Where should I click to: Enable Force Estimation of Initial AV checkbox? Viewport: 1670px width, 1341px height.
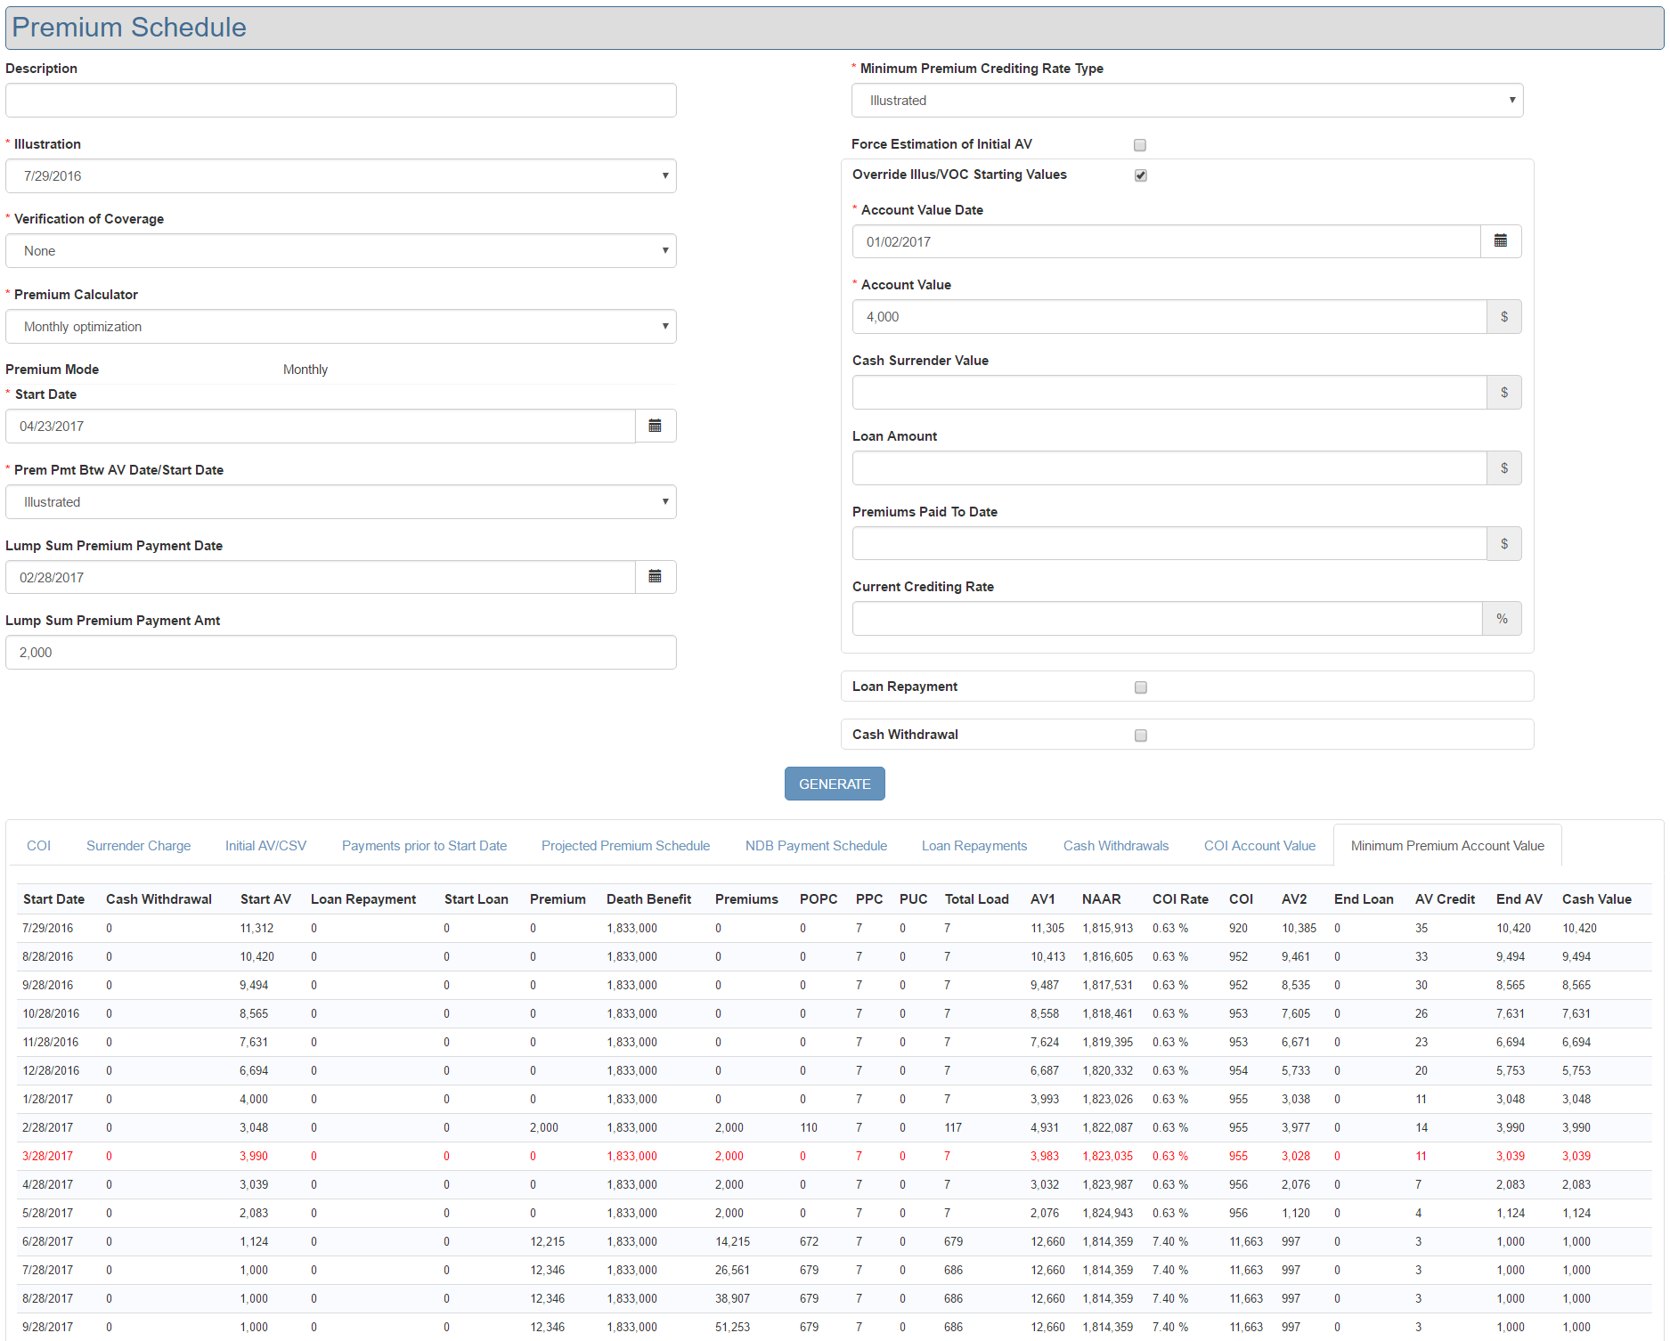(x=1140, y=145)
